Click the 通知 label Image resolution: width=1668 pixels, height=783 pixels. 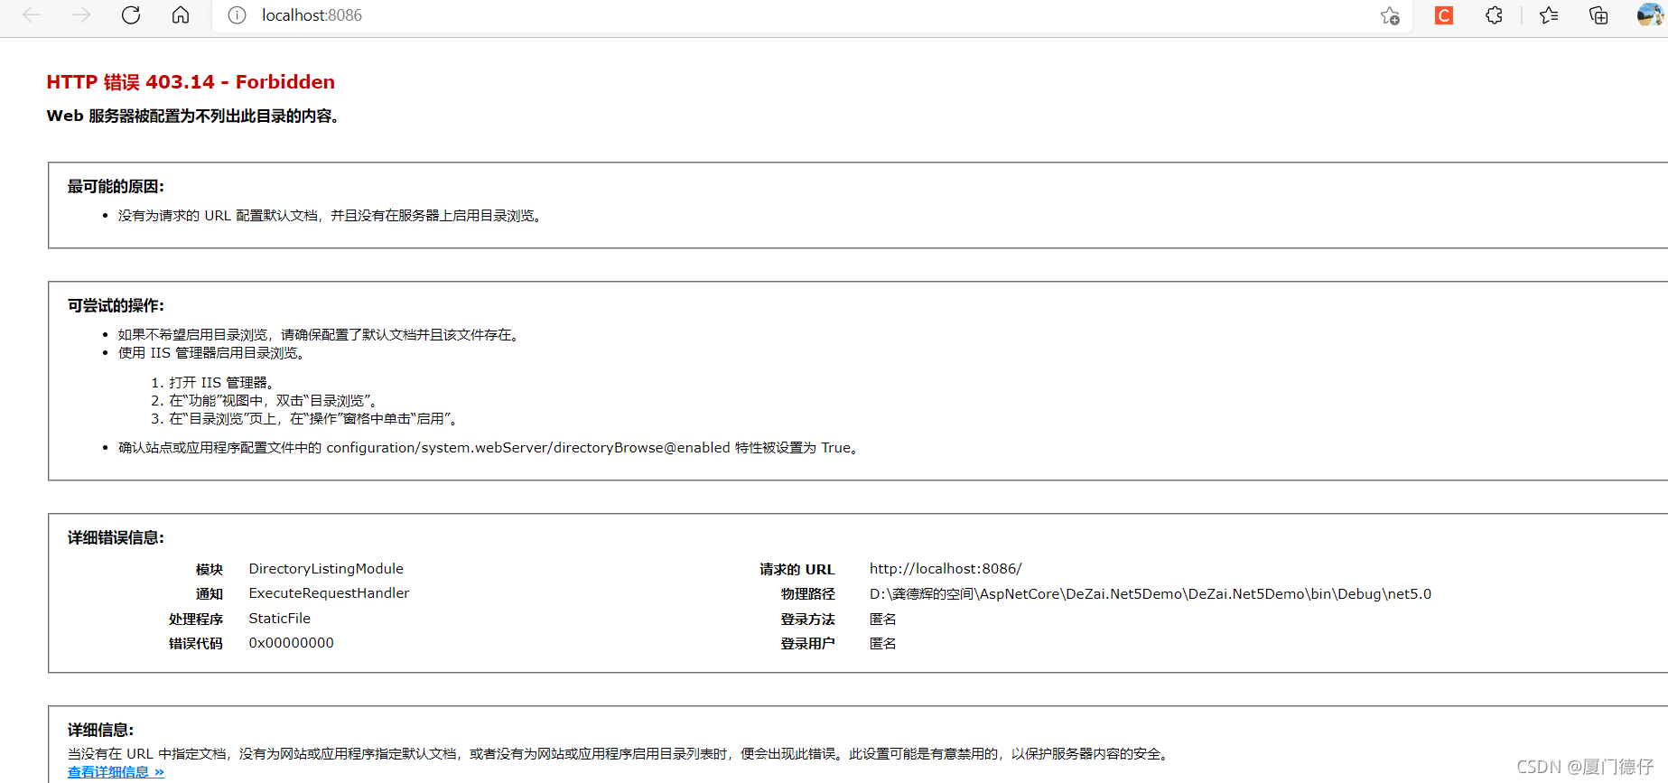tap(209, 594)
